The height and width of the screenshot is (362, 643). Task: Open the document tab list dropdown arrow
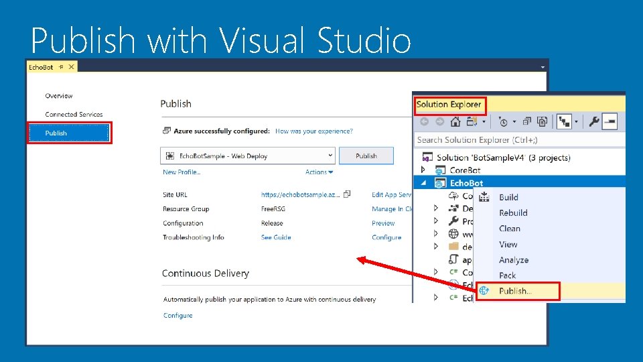coord(543,67)
